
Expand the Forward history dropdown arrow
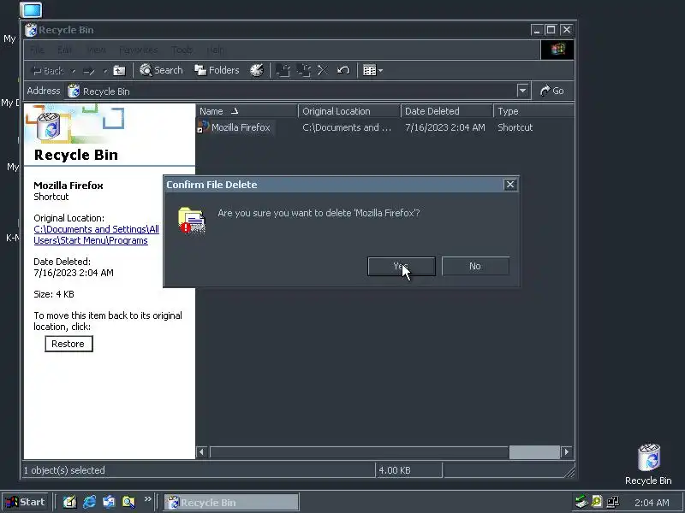(104, 71)
